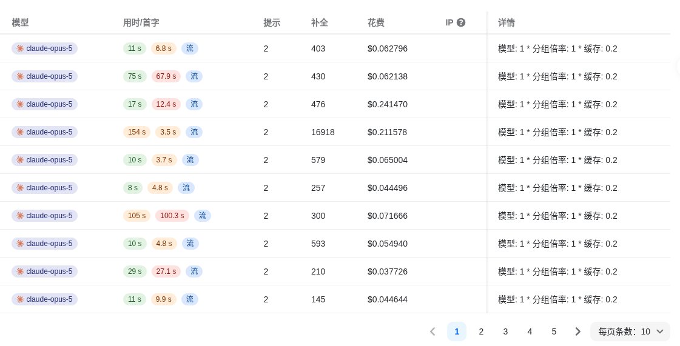Image resolution: width=680 pixels, height=346 pixels.
Task: Go to page 5
Action: (554, 331)
